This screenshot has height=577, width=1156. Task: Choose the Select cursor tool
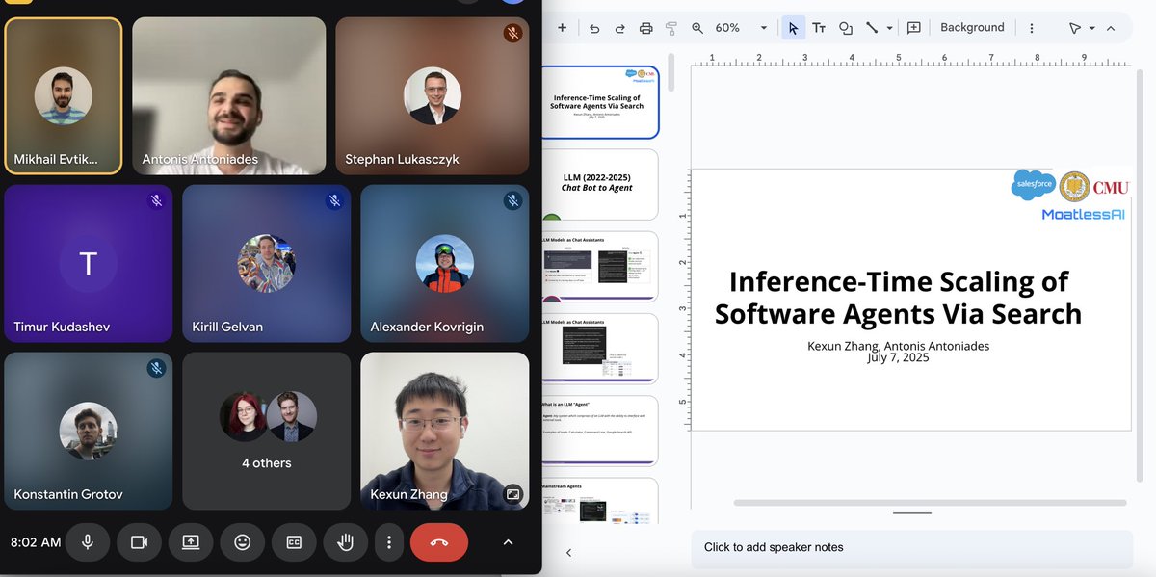(x=793, y=28)
